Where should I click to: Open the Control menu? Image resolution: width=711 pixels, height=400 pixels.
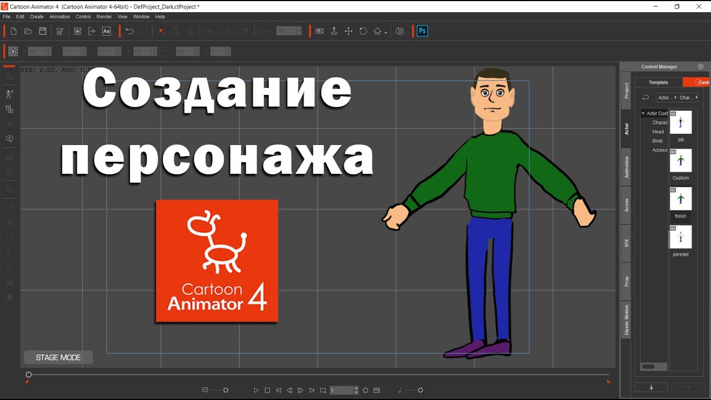pyautogui.click(x=83, y=17)
